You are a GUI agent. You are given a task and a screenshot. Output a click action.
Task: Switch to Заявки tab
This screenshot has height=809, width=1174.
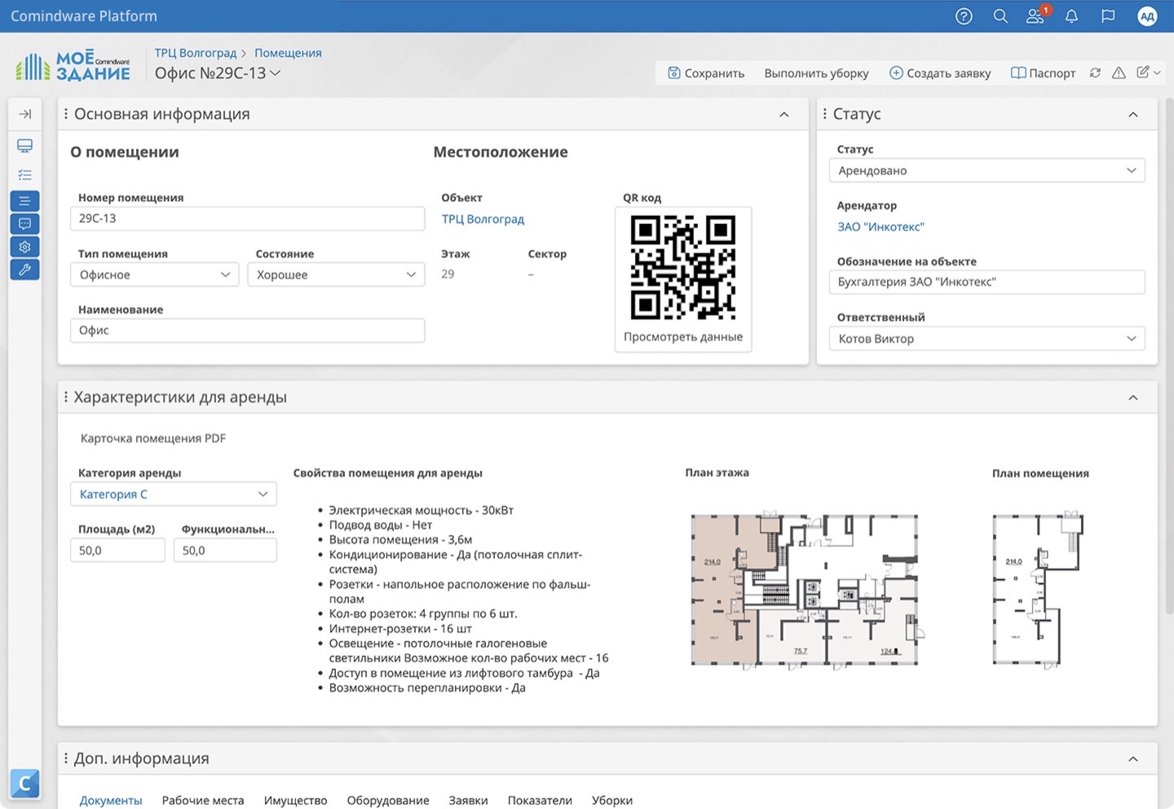(468, 800)
